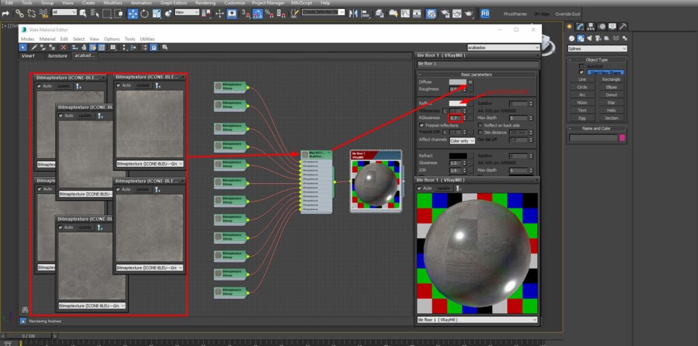Open Select by Name list icon

[x=95, y=14]
